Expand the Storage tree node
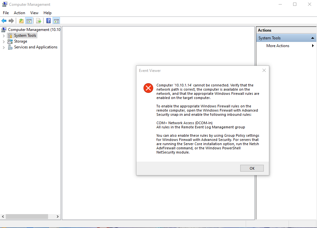The width and height of the screenshot is (317, 228). coord(4,42)
